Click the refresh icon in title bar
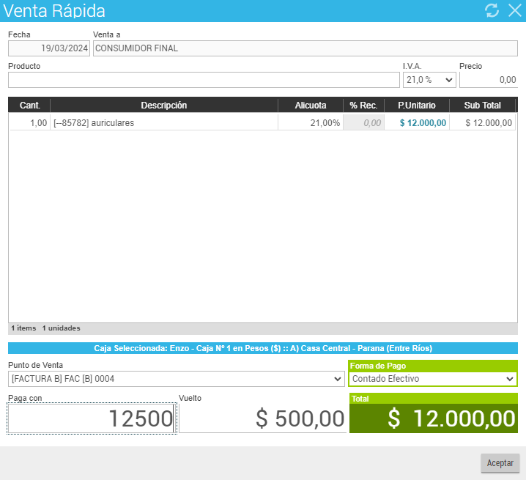The width and height of the screenshot is (526, 480). pos(492,10)
